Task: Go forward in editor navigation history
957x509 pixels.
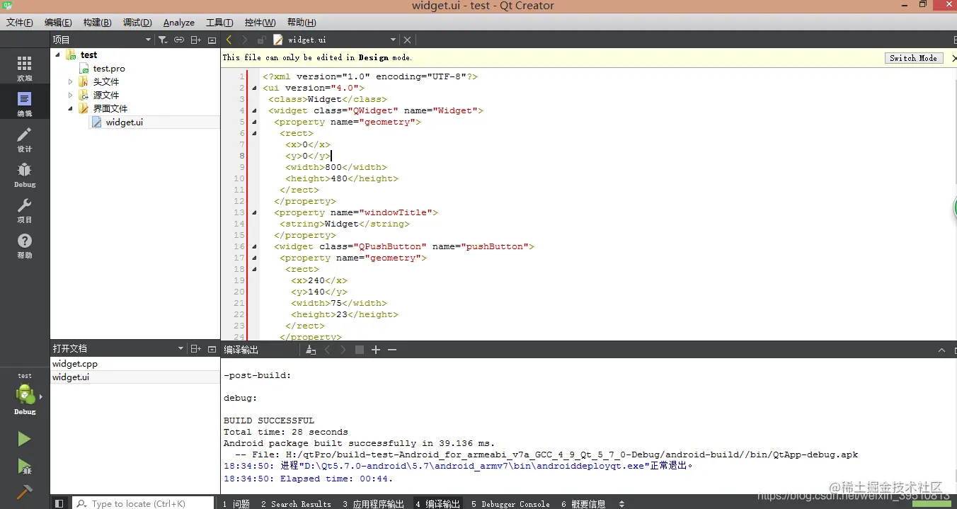Action: click(x=245, y=40)
